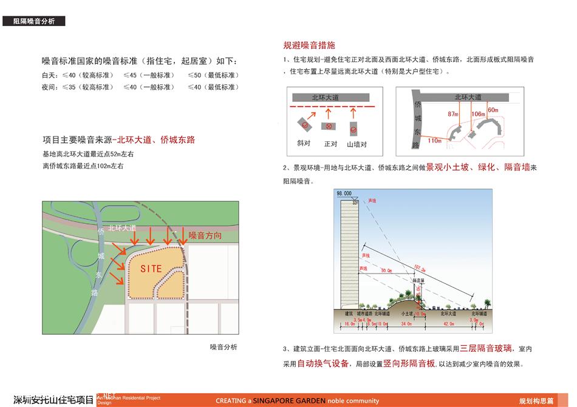Click the 98.000 elevation label on the section
The height and width of the screenshot is (407, 577).
tap(344, 193)
